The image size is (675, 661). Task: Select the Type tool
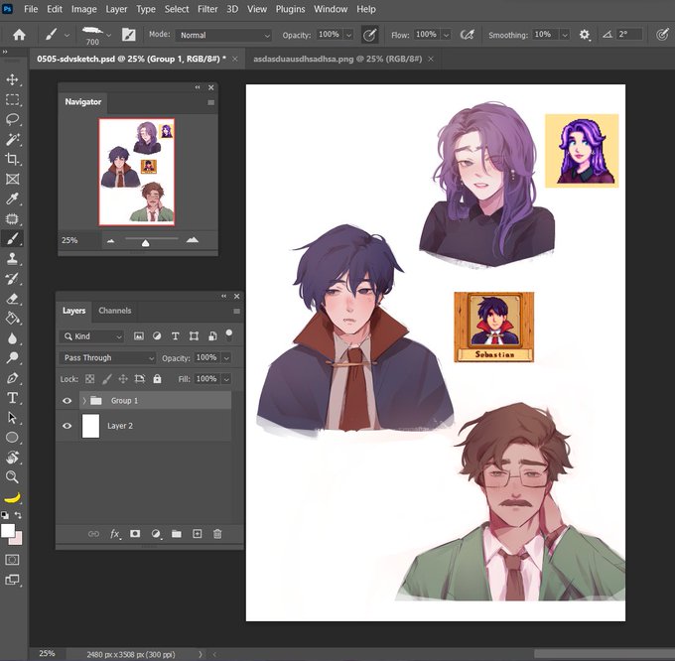pos(12,398)
